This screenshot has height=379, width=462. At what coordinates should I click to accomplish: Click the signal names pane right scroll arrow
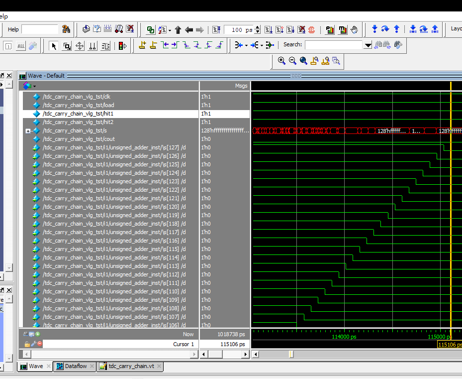(x=194, y=354)
